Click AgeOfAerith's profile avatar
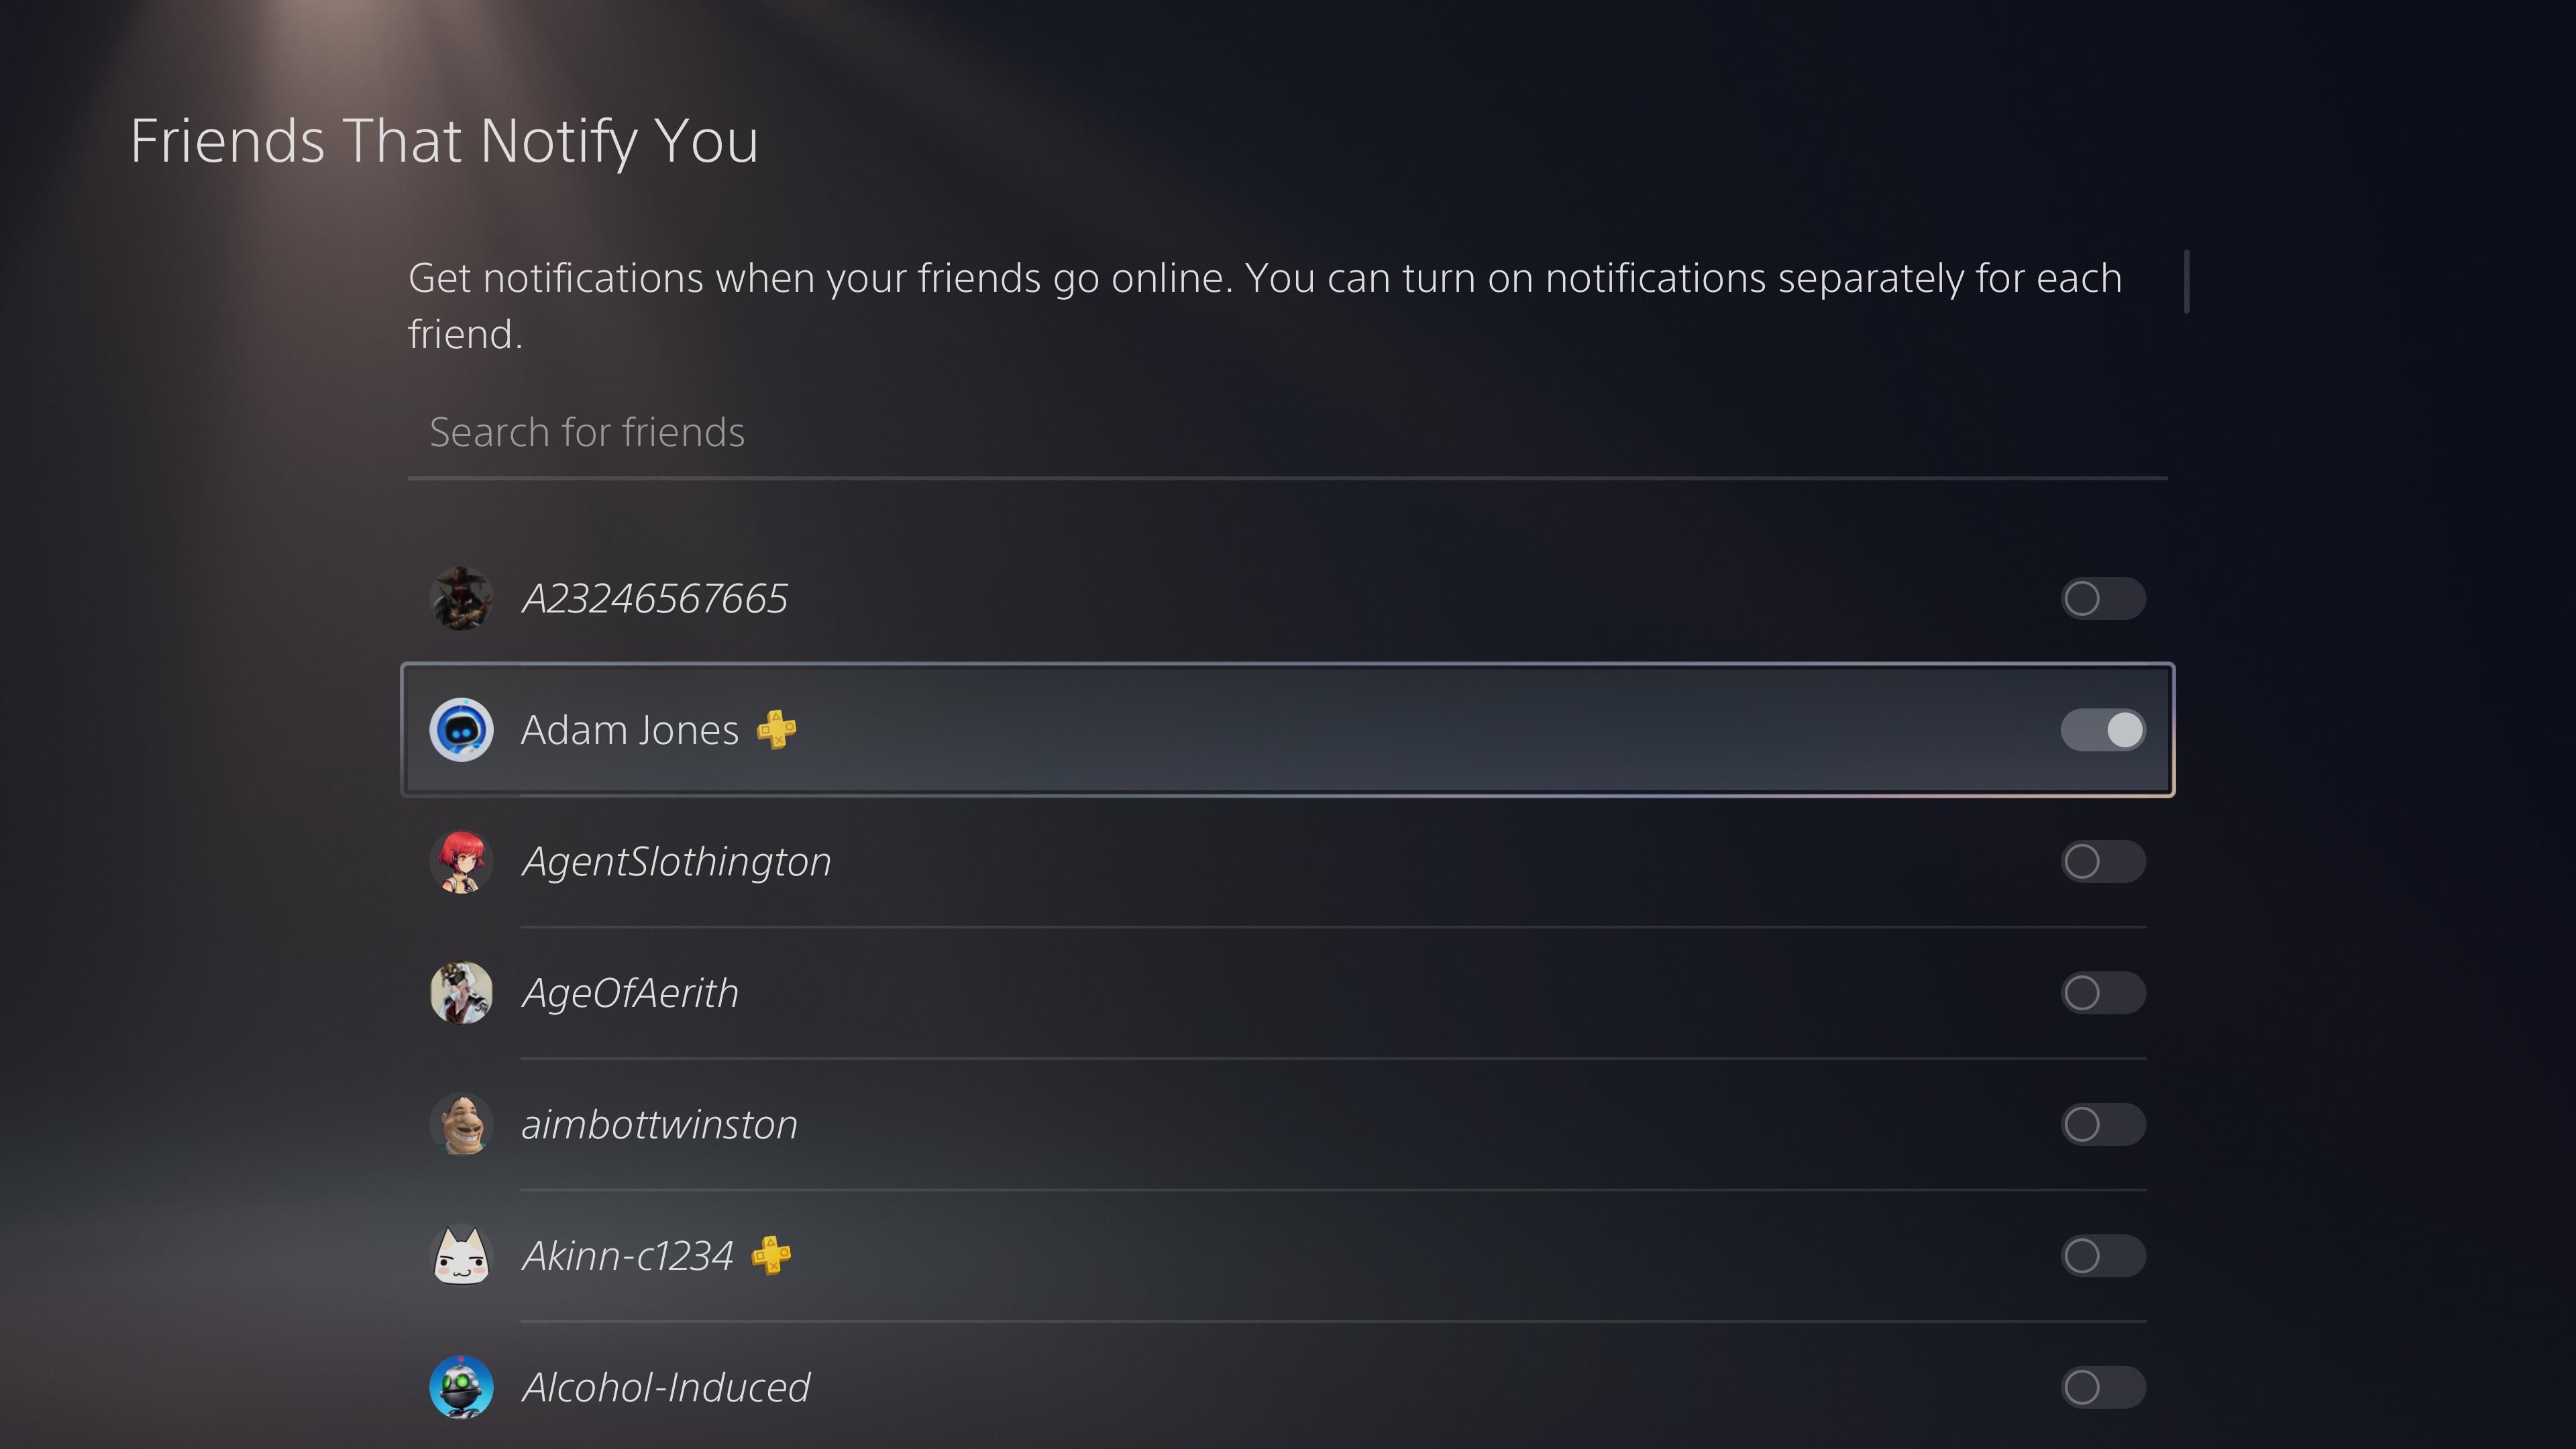This screenshot has width=2576, height=1449. coord(461,993)
